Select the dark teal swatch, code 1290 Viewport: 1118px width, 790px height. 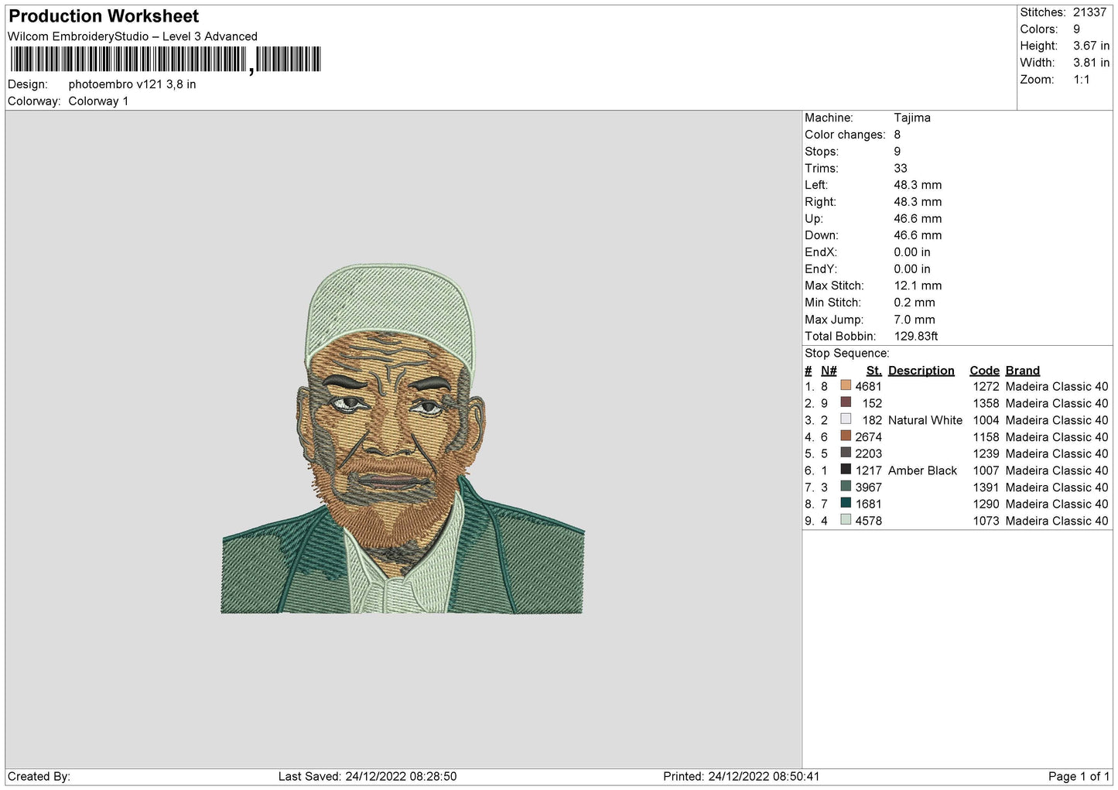846,503
